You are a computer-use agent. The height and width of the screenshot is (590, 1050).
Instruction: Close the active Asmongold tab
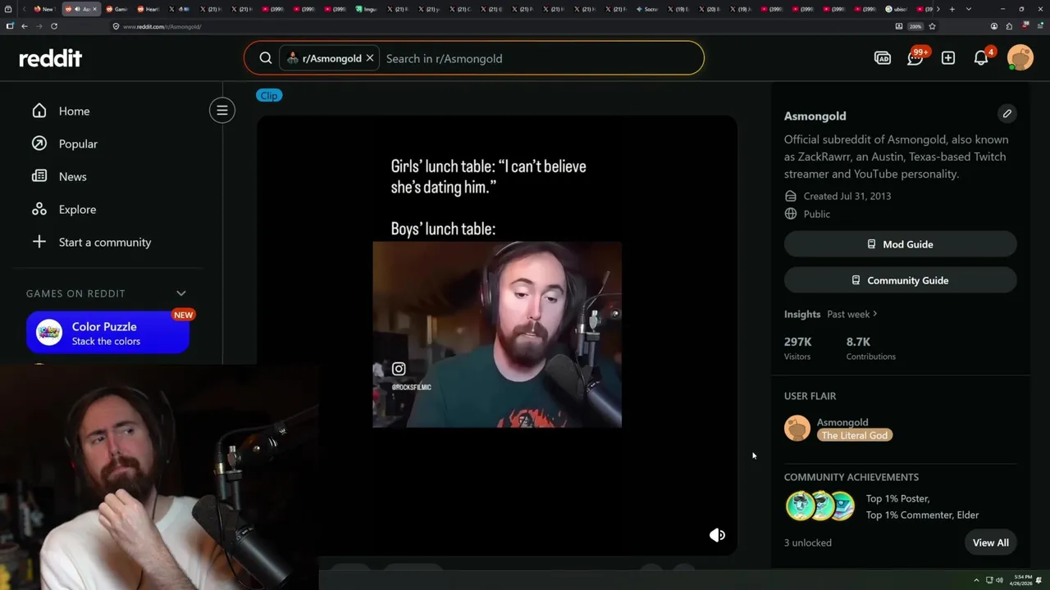pyautogui.click(x=95, y=9)
